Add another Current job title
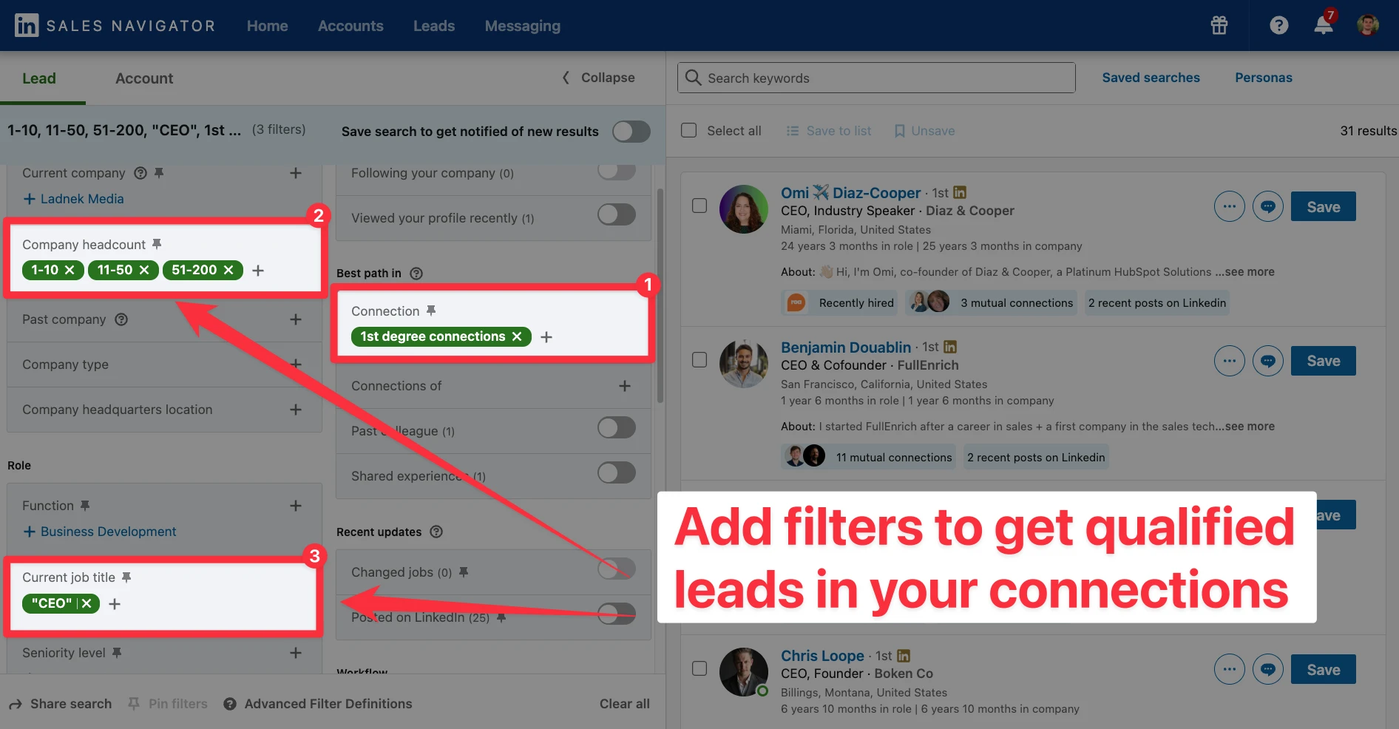1399x729 pixels. pyautogui.click(x=115, y=604)
